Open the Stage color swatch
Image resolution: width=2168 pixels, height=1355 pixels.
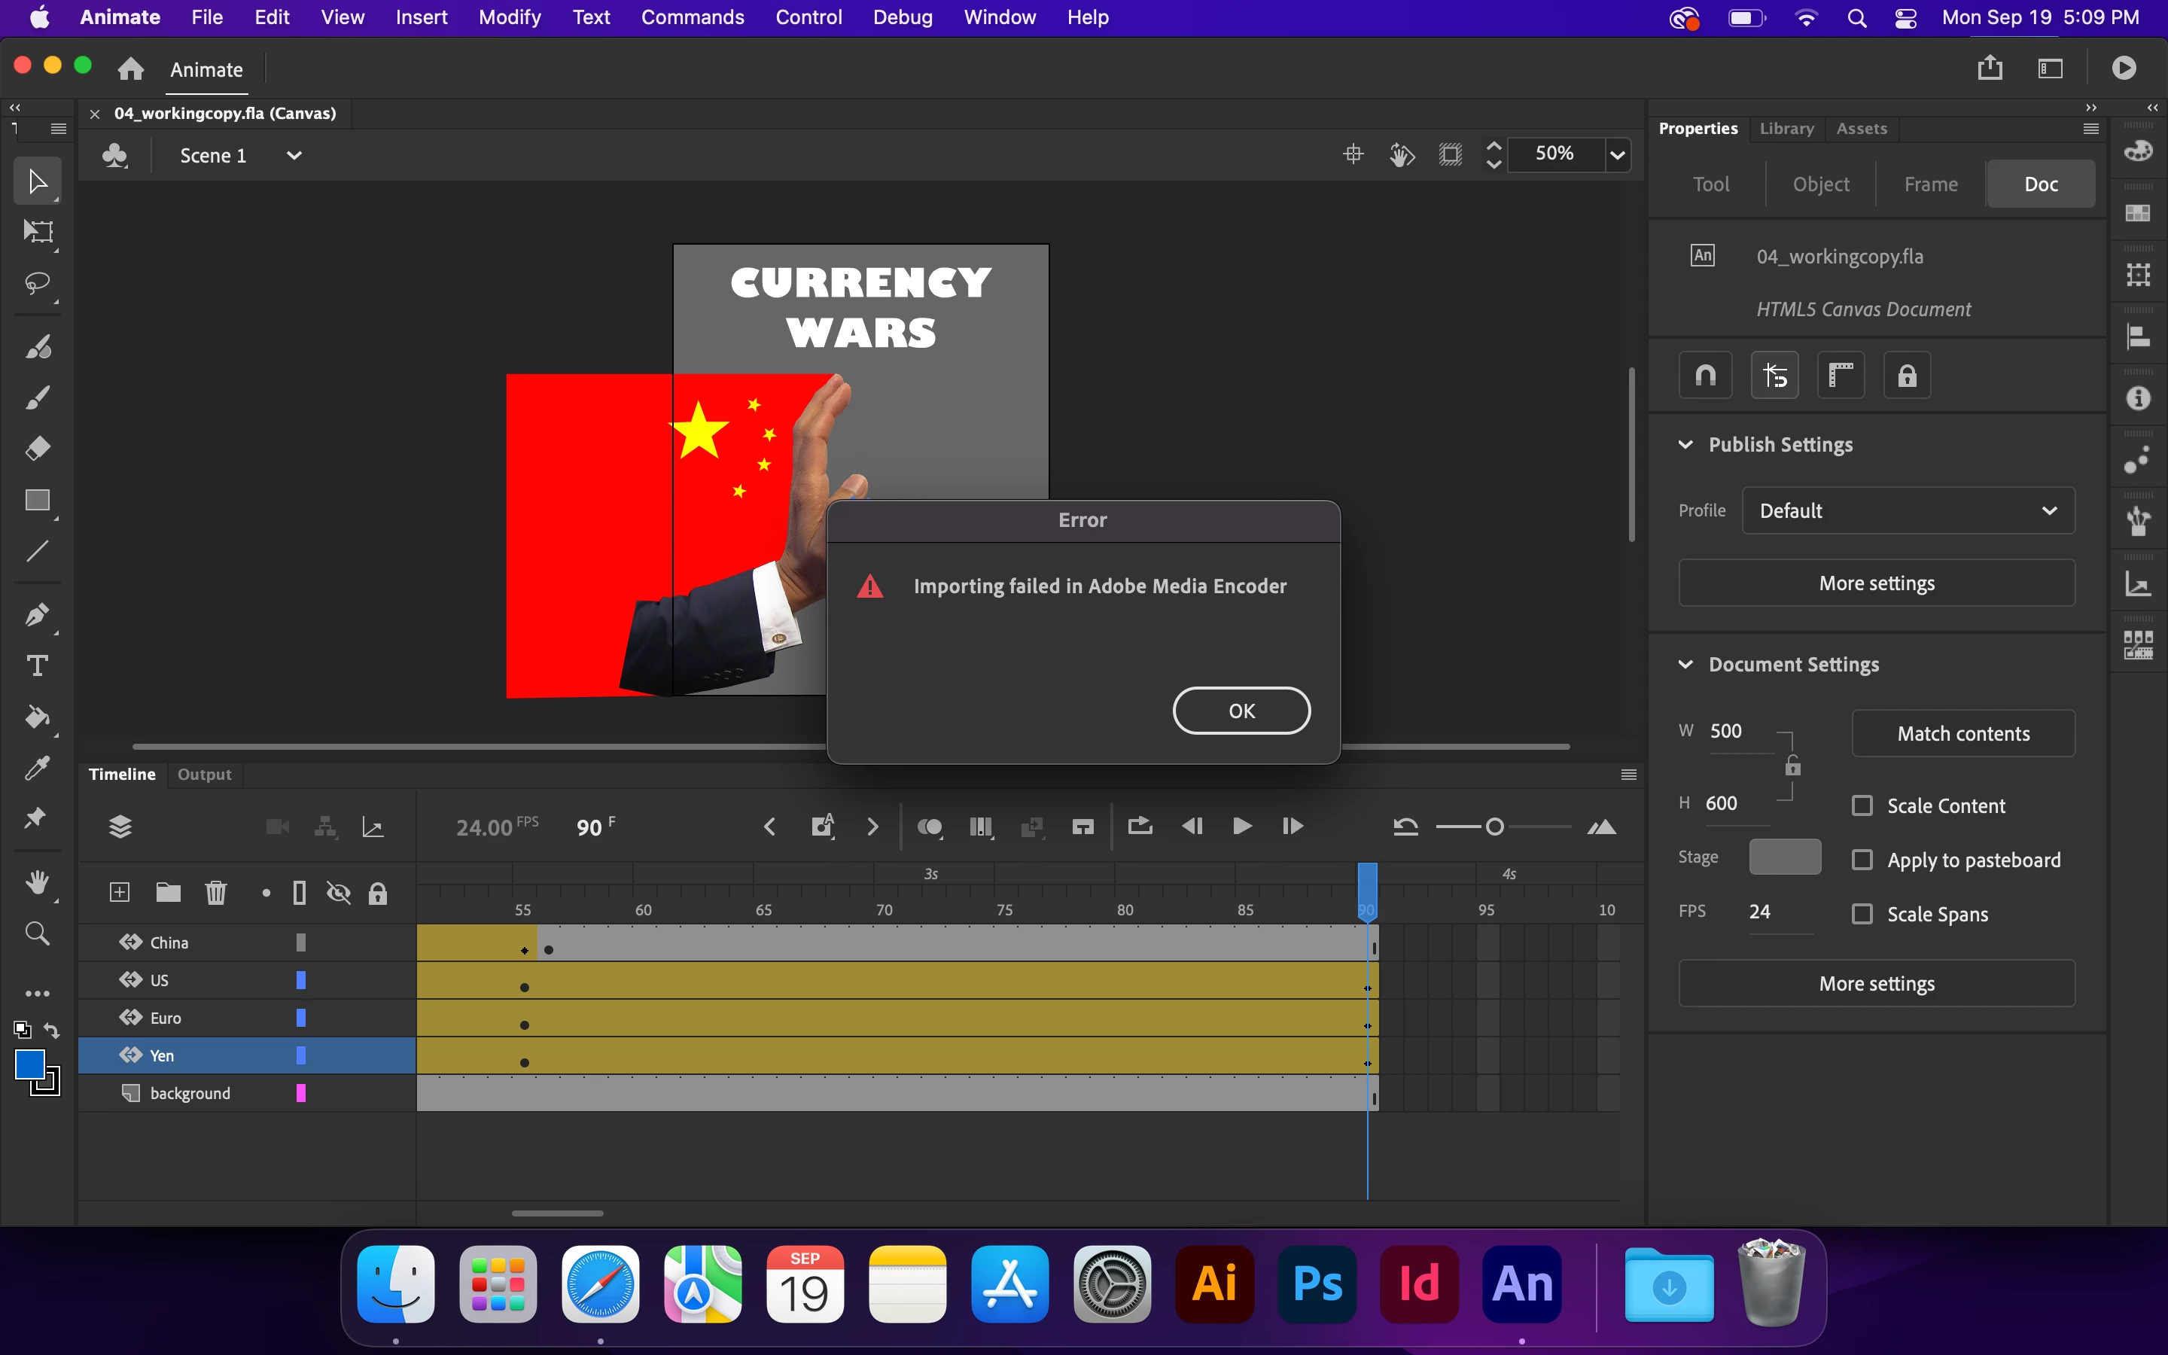tap(1783, 857)
